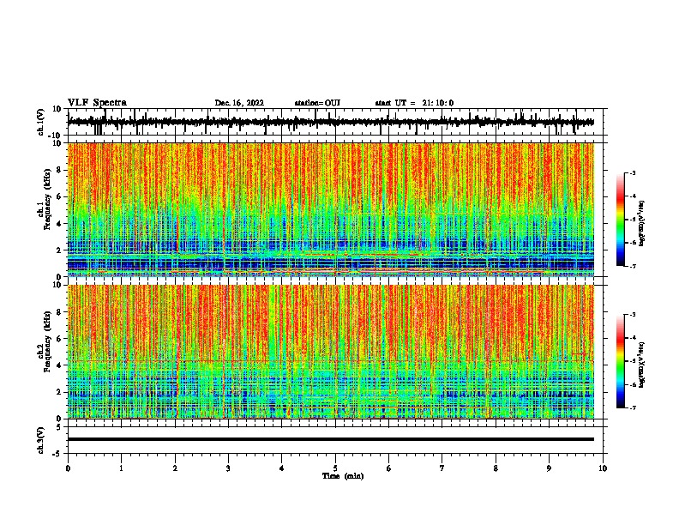The width and height of the screenshot is (679, 525).
Task: Click the ch.2 "Frequency (kHz)" axis label
Action: 48,341
